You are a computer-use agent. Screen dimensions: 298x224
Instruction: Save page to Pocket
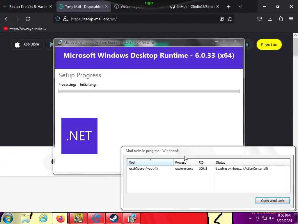pos(260,19)
